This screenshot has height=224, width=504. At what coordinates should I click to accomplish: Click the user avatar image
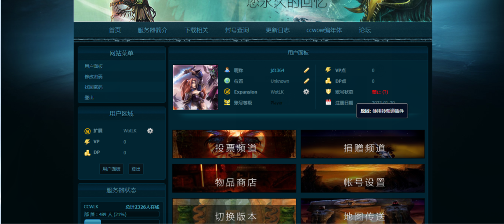[x=196, y=87]
